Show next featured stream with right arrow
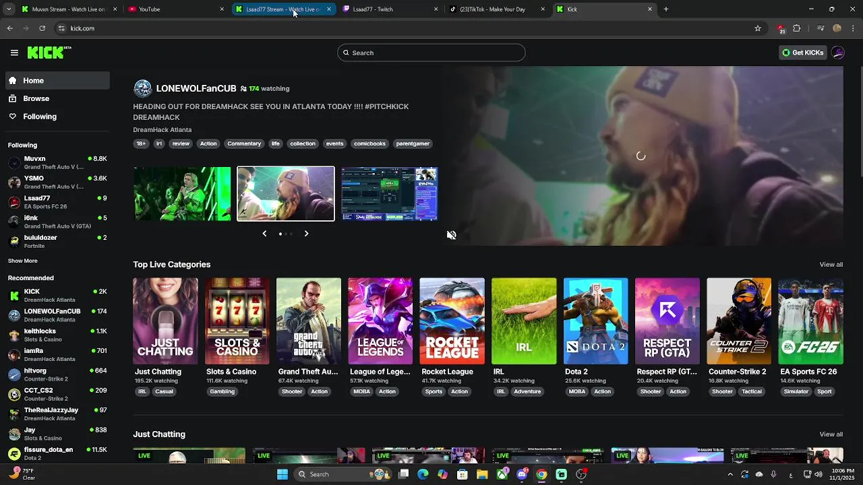The width and height of the screenshot is (863, 485). (x=306, y=234)
